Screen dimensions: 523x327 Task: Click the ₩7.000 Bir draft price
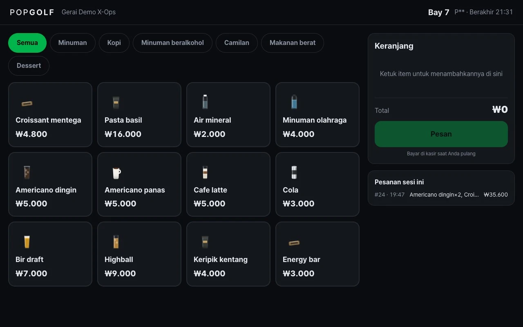coord(31,273)
